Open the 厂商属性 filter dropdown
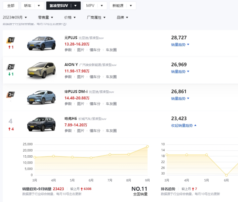The width and height of the screenshot is (238, 202). point(96,18)
